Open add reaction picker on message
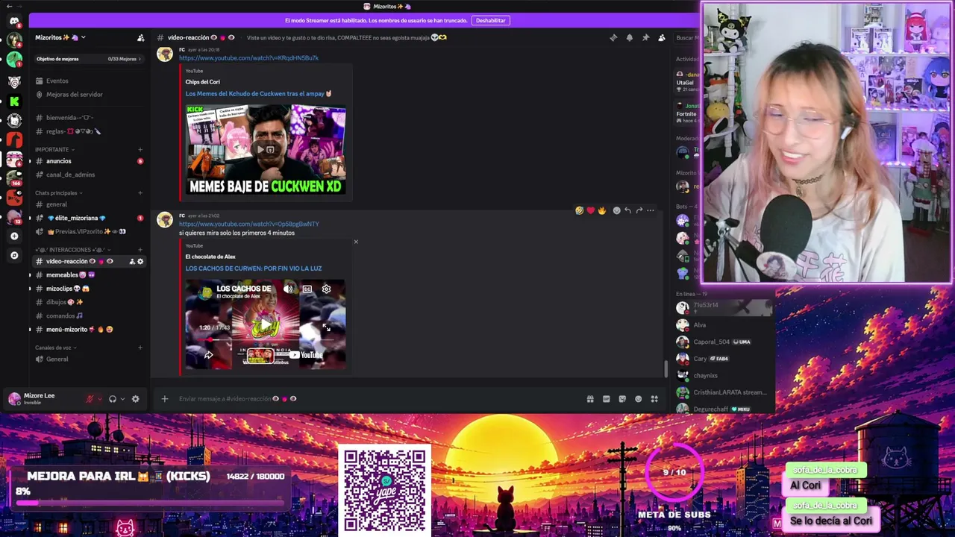 (x=616, y=210)
